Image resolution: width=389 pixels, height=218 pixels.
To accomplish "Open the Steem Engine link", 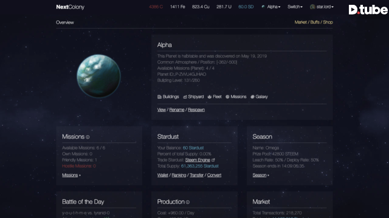I will tap(198, 160).
